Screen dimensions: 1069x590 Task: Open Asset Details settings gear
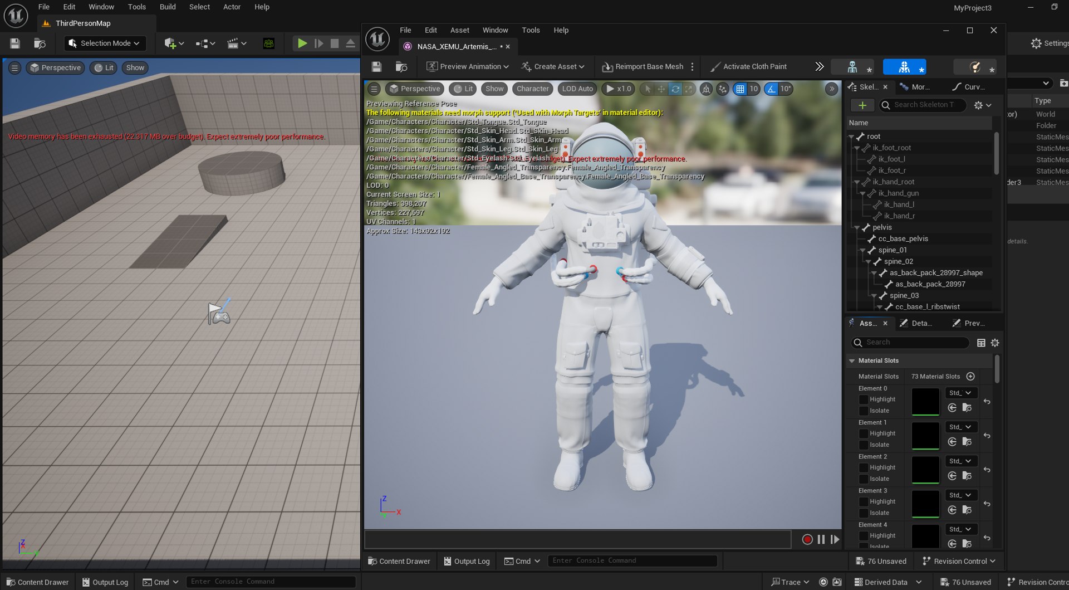995,343
